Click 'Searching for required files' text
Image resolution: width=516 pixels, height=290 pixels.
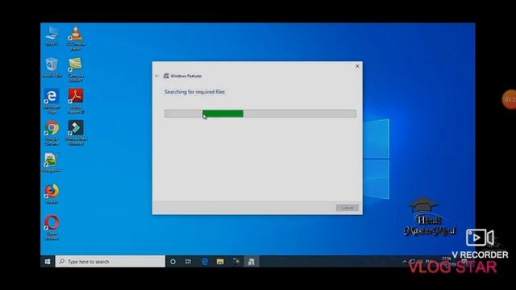point(194,92)
